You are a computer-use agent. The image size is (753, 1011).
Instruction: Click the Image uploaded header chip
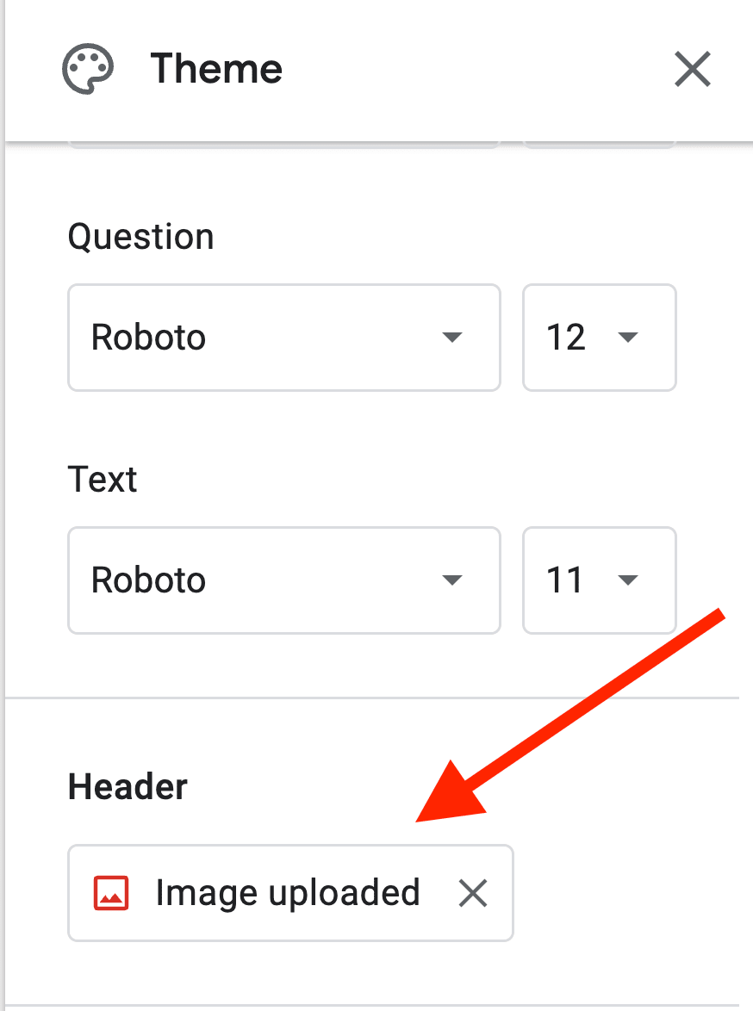click(x=287, y=893)
